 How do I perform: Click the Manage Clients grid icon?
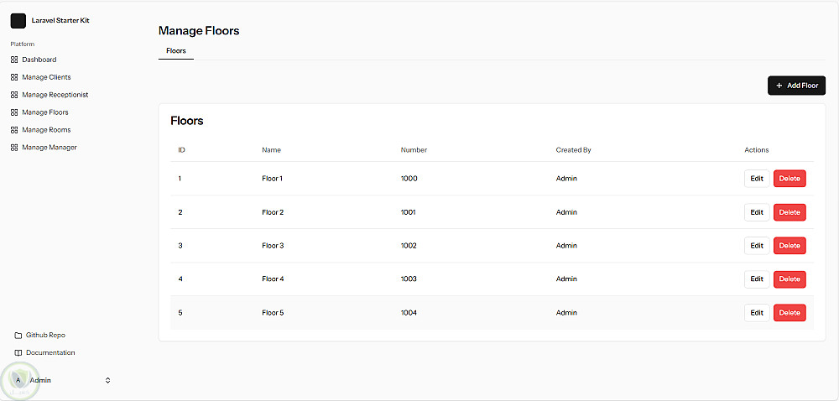pyautogui.click(x=14, y=77)
